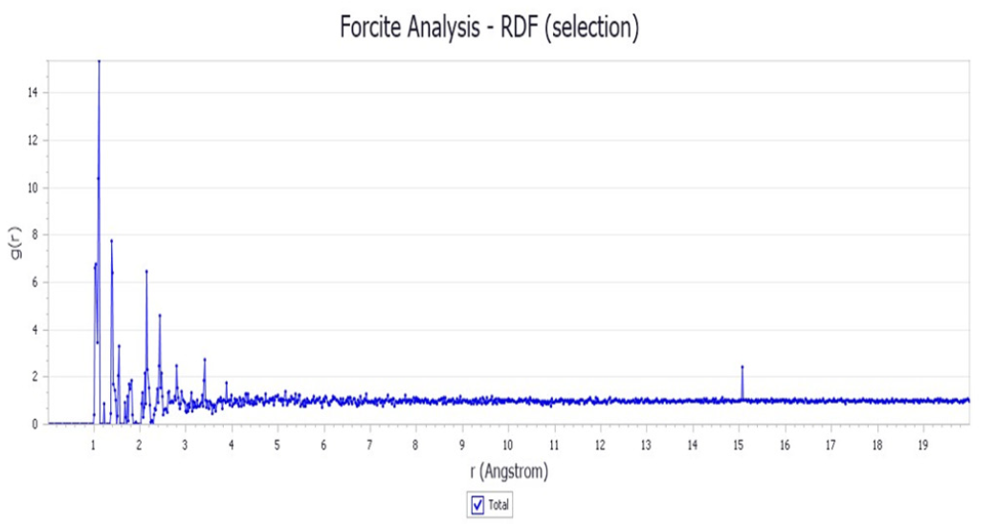Click the x-axis tick label 10
997x525 pixels.
click(x=507, y=445)
